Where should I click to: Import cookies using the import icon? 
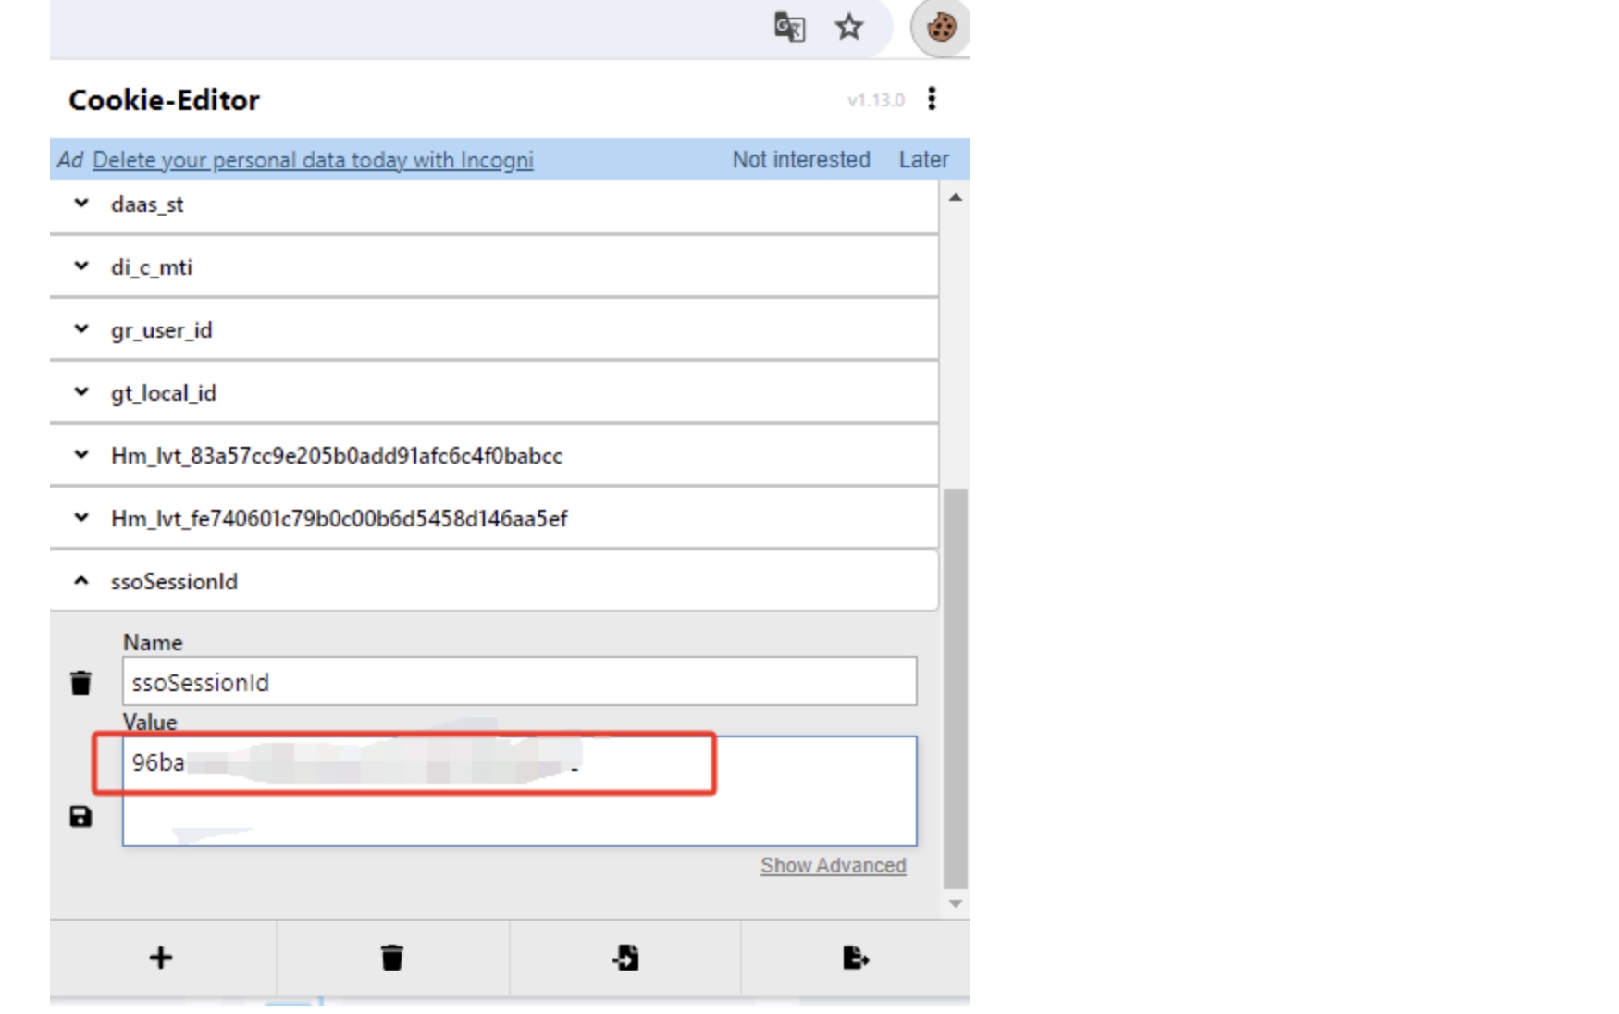click(x=625, y=958)
